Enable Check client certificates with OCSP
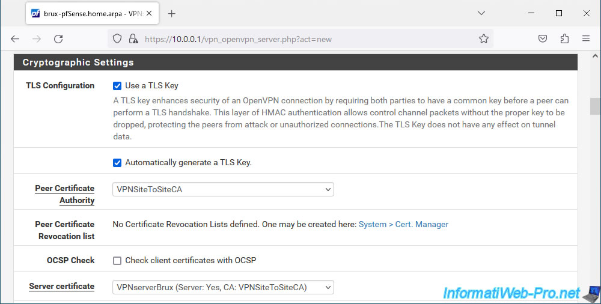 pos(117,261)
